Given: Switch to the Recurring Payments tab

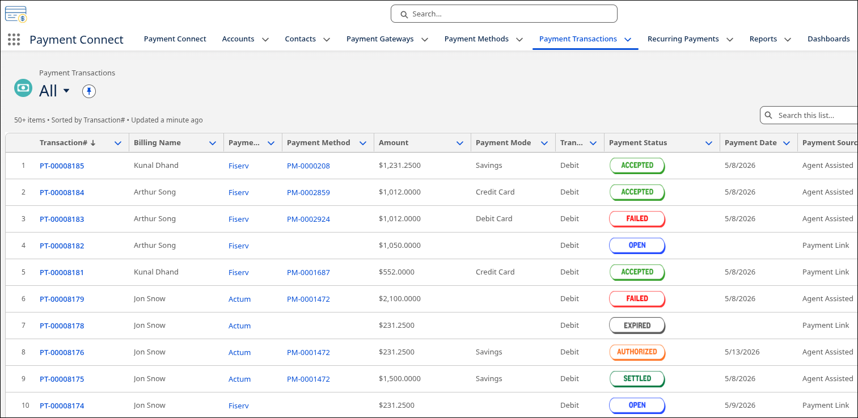Looking at the screenshot, I should click(683, 39).
